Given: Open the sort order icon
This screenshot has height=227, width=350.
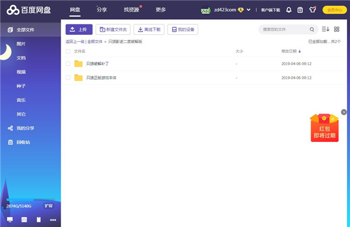Looking at the screenshot, I should pos(325,29).
